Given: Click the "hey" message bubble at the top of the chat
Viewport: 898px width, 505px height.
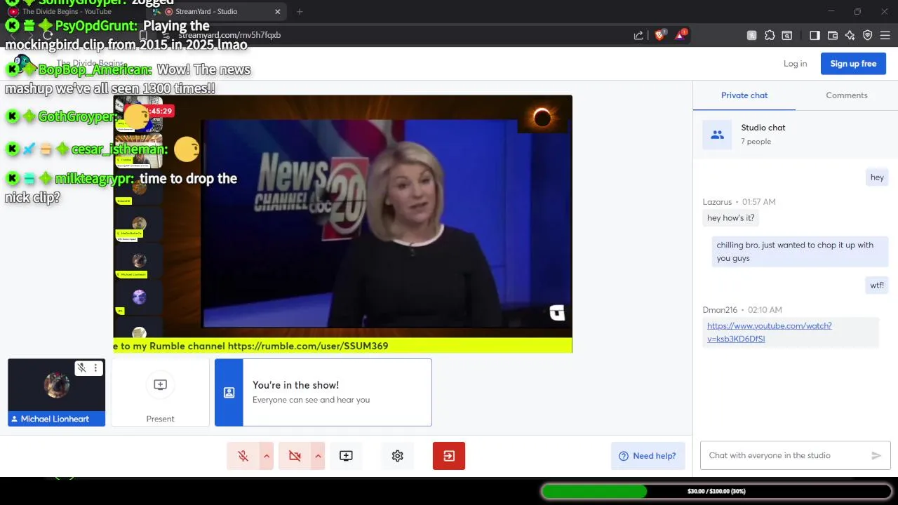Looking at the screenshot, I should (877, 177).
